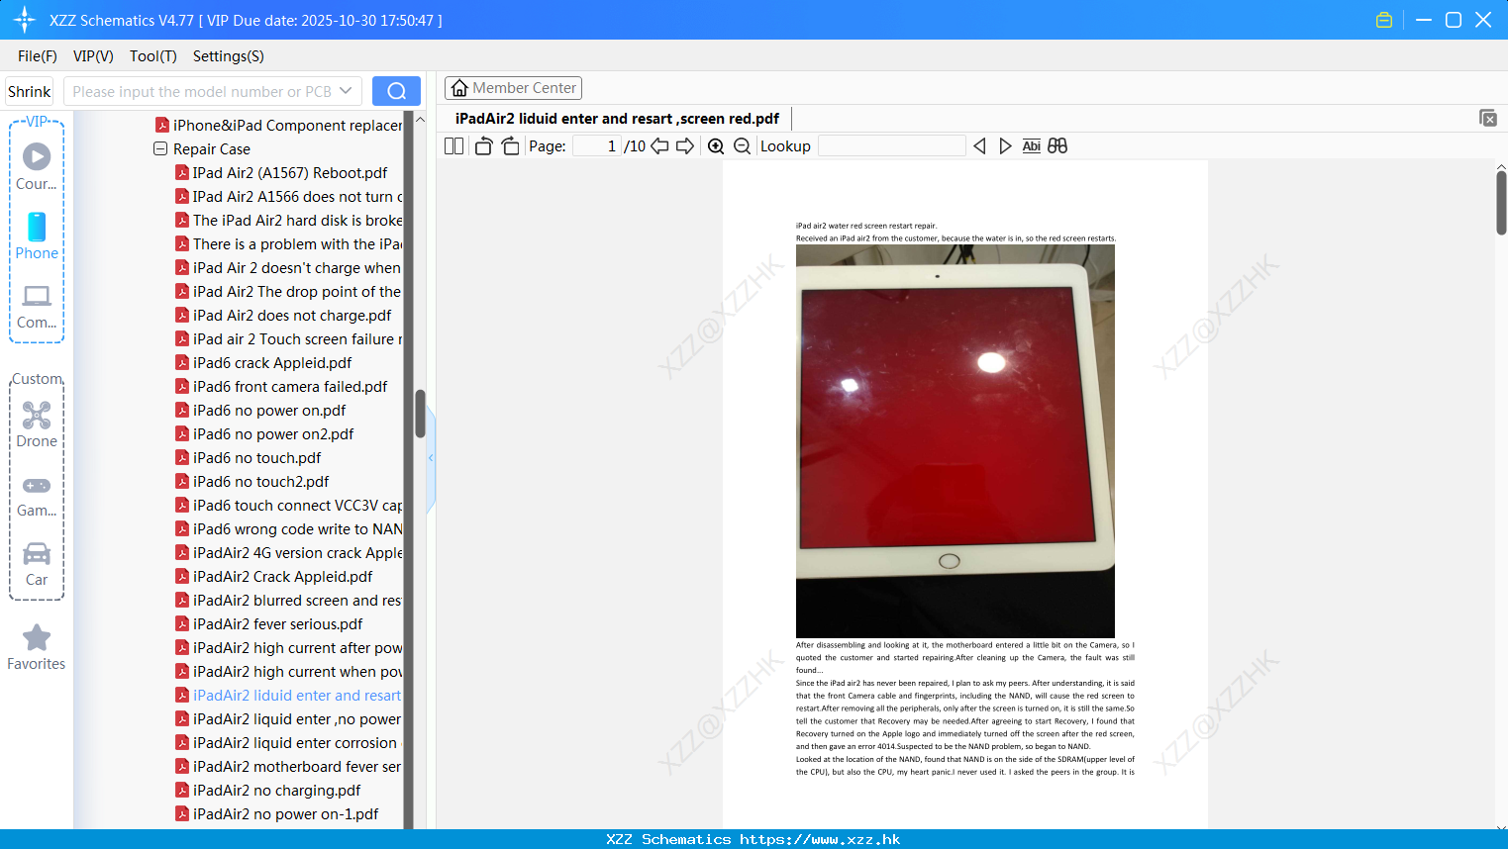This screenshot has width=1508, height=849.
Task: Open iPhone&iPad Component replacement file
Action: (278, 126)
